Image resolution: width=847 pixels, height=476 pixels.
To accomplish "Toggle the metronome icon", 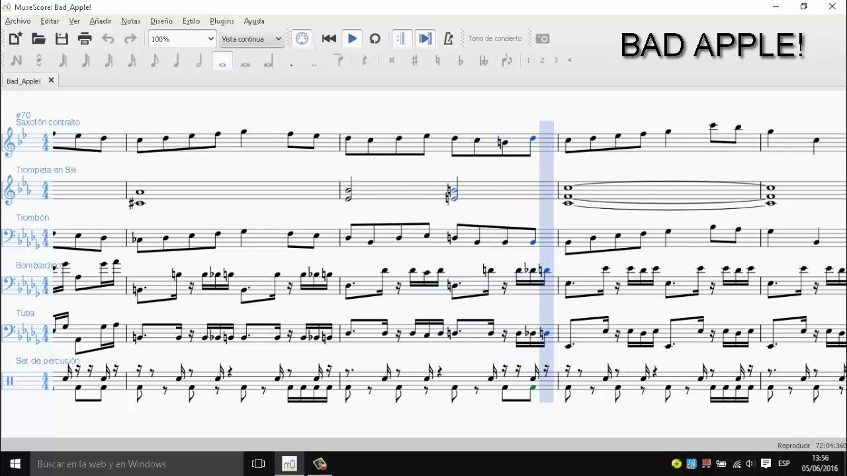I will click(x=448, y=38).
